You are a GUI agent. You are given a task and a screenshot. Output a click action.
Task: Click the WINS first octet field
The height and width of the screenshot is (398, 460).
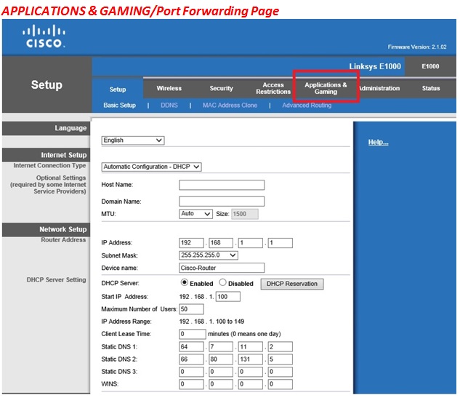(x=191, y=384)
